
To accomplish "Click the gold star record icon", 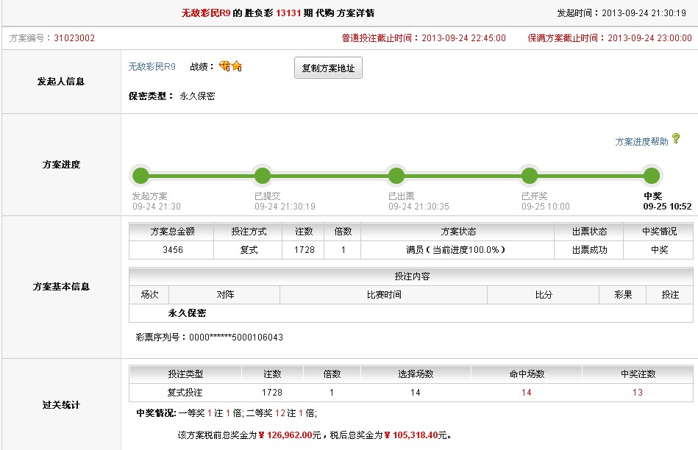I will pyautogui.click(x=236, y=67).
